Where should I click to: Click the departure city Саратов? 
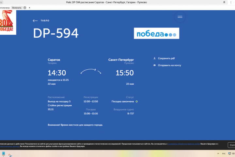(x=54, y=60)
